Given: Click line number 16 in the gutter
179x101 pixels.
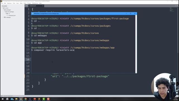Looking at the screenshot, I should pyautogui.click(x=28, y=59).
